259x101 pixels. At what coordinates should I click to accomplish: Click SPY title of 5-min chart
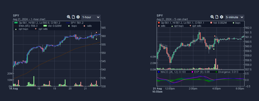pos(160,16)
